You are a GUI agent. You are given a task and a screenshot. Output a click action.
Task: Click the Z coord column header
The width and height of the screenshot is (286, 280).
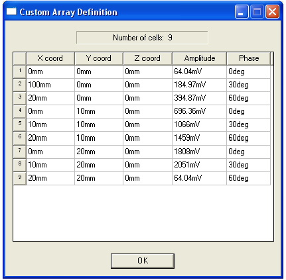147,58
